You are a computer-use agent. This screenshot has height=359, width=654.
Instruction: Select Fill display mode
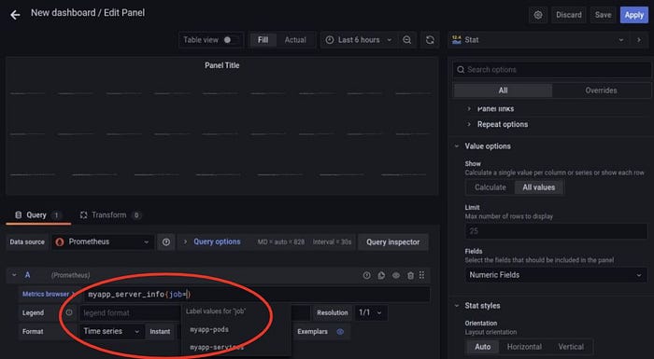263,40
